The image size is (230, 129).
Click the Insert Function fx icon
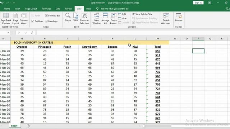32,33
